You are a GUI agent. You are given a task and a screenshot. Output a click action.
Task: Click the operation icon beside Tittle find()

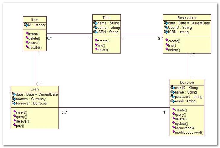(x=96, y=44)
